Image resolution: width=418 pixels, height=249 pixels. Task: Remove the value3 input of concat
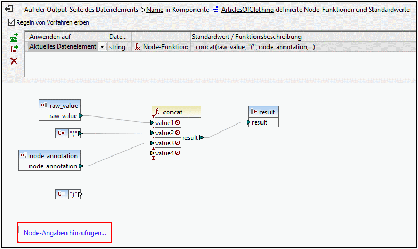tap(177, 143)
